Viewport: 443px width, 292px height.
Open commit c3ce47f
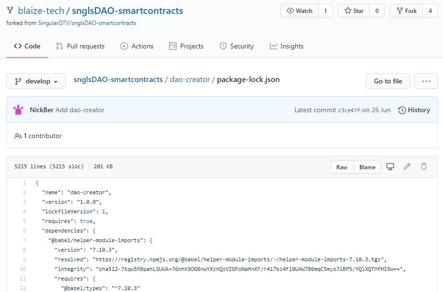click(x=349, y=110)
